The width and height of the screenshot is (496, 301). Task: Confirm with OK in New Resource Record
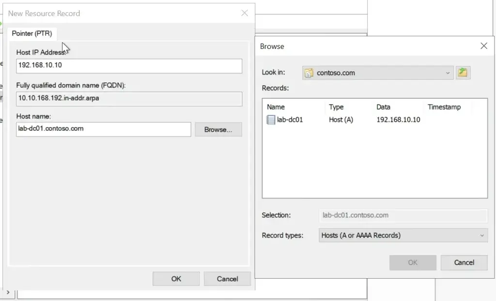[x=176, y=279]
